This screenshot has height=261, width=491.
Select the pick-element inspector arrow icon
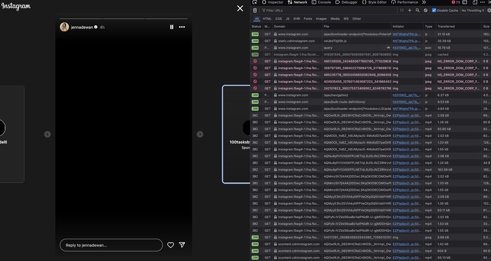255,2
